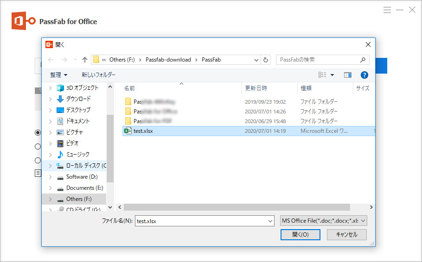Click the PassFab for Office logo icon
This screenshot has height=262, width=422.
coord(23,21)
